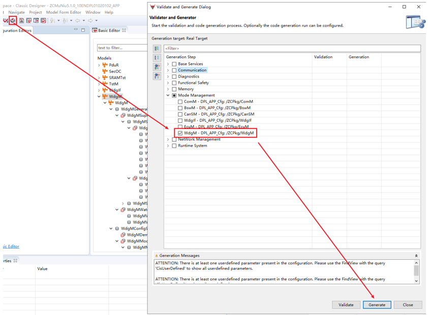Collapse the Generation Messages section with double chevron
Image resolution: width=428 pixels, height=315 pixels.
(416, 256)
